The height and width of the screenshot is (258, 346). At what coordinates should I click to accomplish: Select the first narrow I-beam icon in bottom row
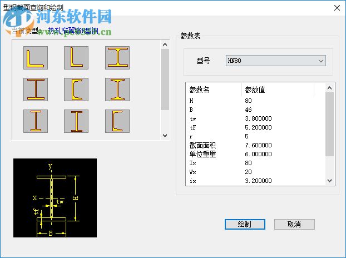(x=36, y=121)
